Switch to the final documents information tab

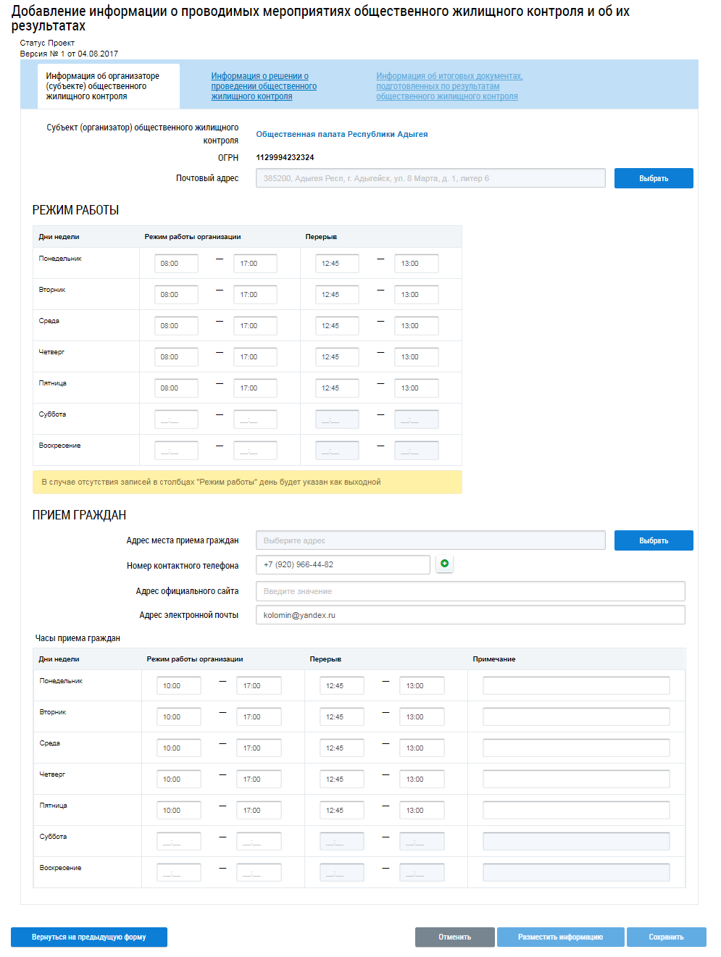click(x=449, y=86)
